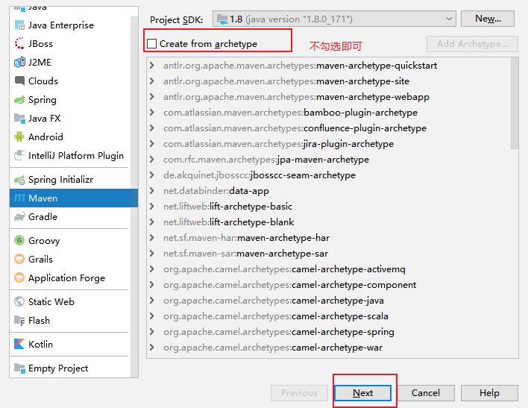Expand the maven-archetype-site node
528x408 pixels.
[152, 81]
